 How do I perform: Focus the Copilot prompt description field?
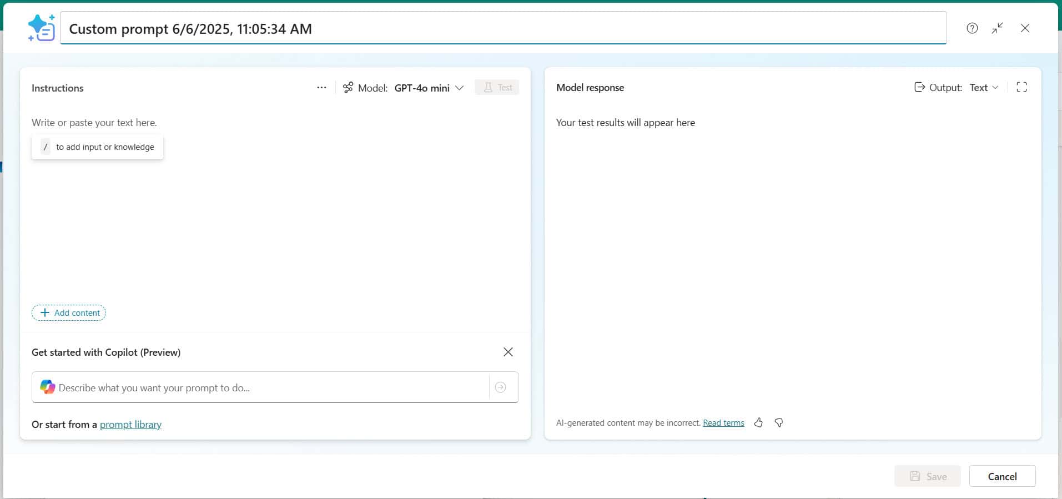click(266, 387)
